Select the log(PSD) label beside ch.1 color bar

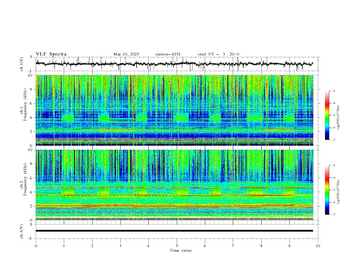pyautogui.click(x=338, y=118)
